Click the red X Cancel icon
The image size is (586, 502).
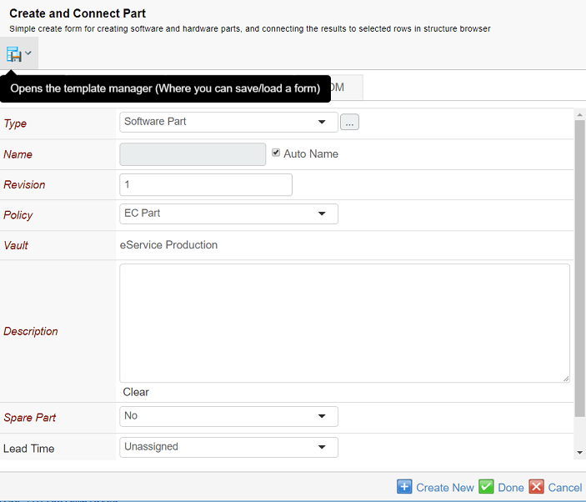(537, 487)
